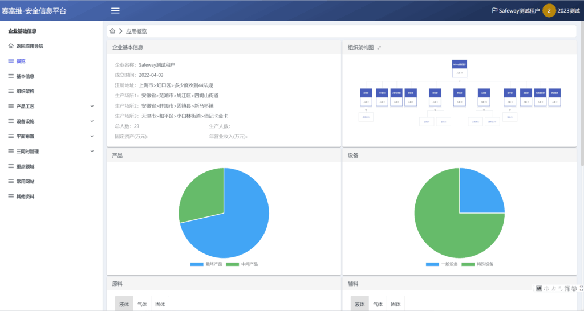Screen dimensions: 584x311
Task: Click the flag icon beside Safeway测试租户
Action: click(494, 10)
